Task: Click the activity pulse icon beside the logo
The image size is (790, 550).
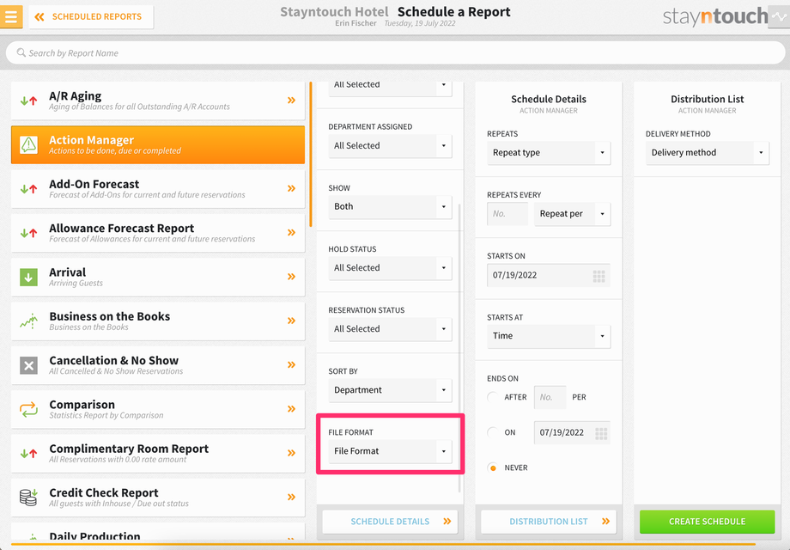Action: [779, 17]
